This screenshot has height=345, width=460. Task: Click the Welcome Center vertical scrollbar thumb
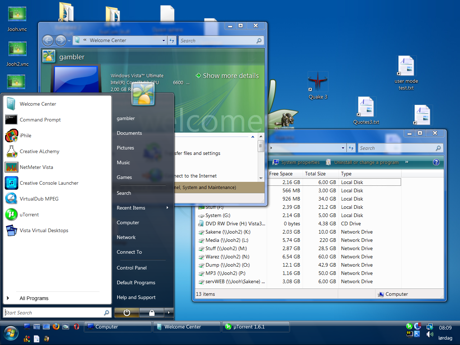tap(261, 146)
